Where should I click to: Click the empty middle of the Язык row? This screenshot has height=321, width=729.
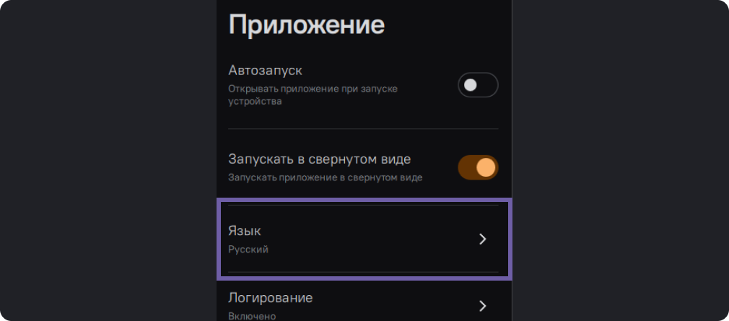pos(361,239)
